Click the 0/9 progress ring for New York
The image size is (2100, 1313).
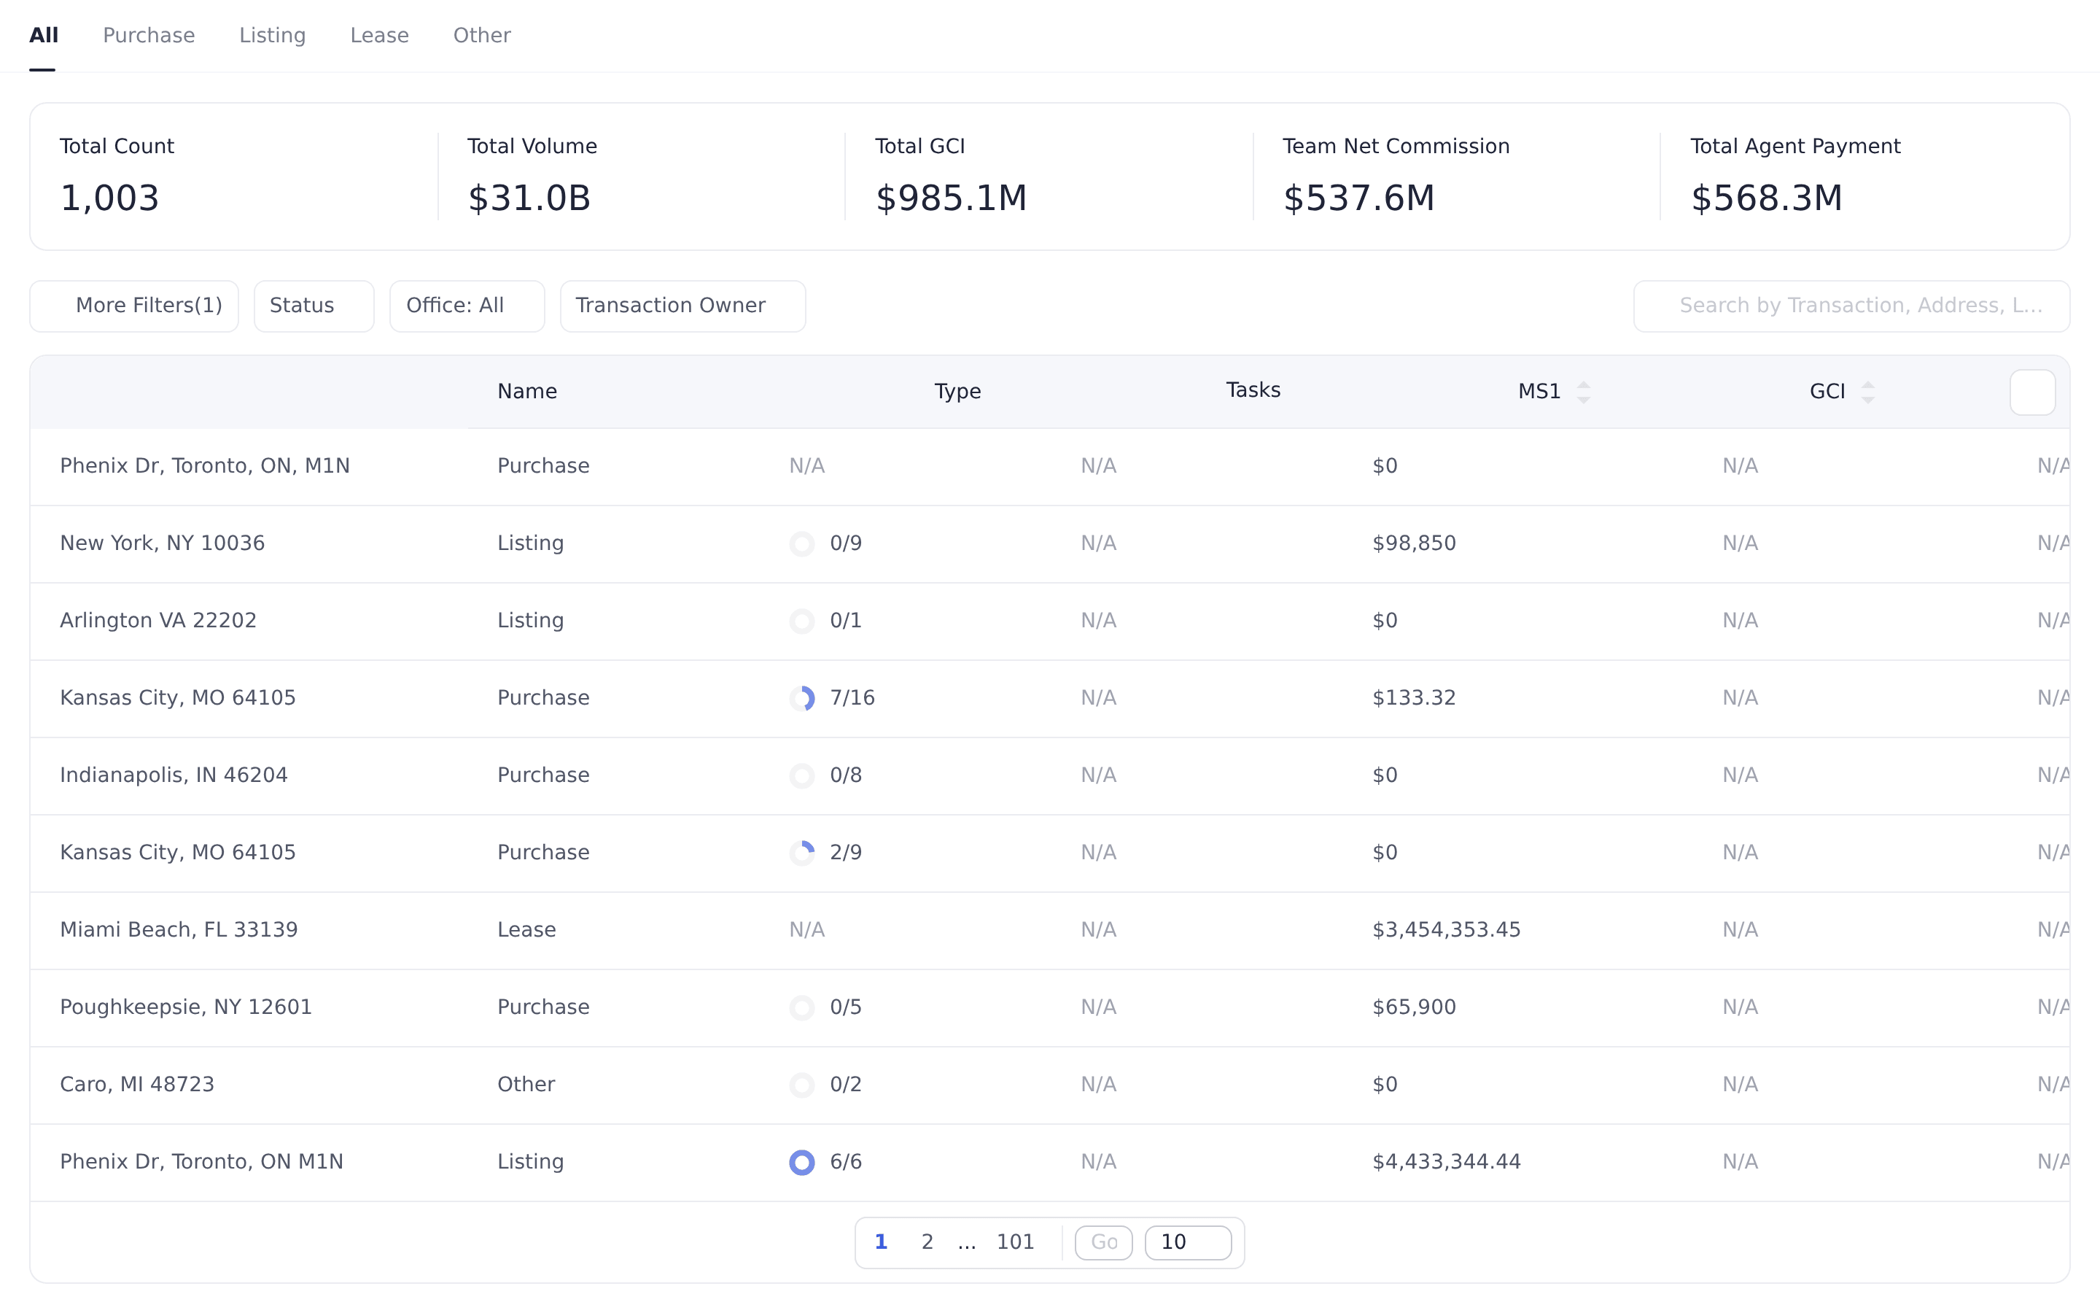[802, 543]
